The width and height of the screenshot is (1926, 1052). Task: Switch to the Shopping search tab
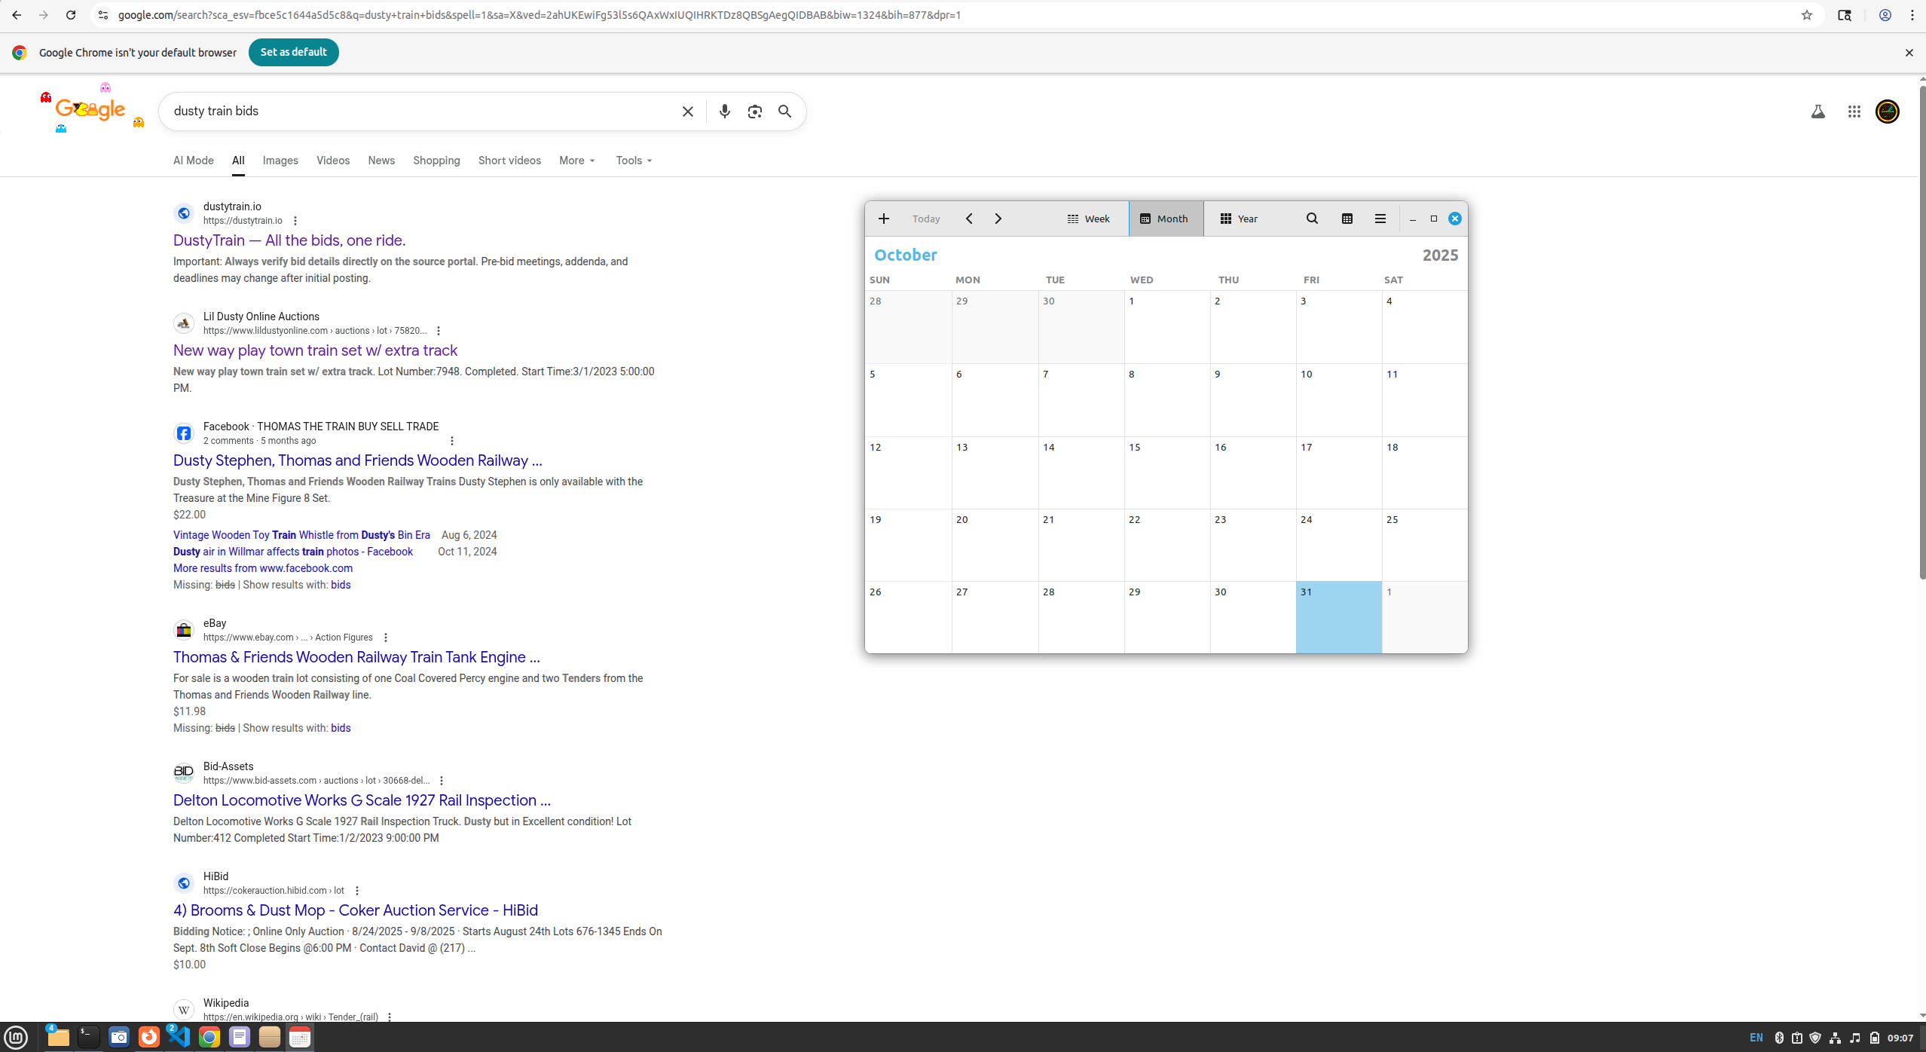pos(436,161)
